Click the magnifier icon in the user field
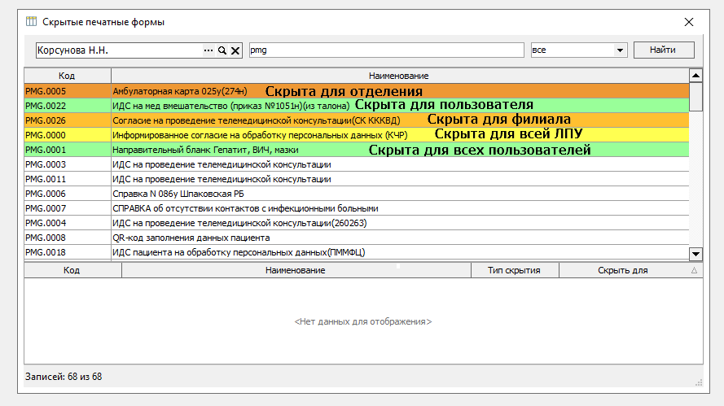The image size is (724, 406). pos(222,50)
